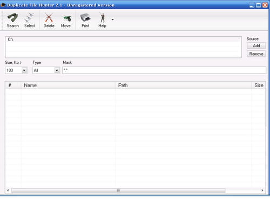Sort results by the Size column
Viewport: 270px width, 204px height.
259,85
